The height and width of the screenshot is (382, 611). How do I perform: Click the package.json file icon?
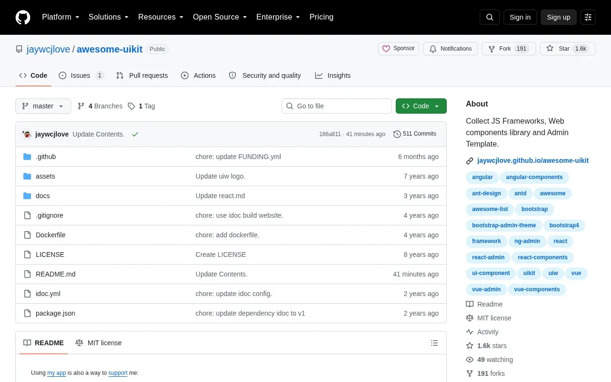27,313
